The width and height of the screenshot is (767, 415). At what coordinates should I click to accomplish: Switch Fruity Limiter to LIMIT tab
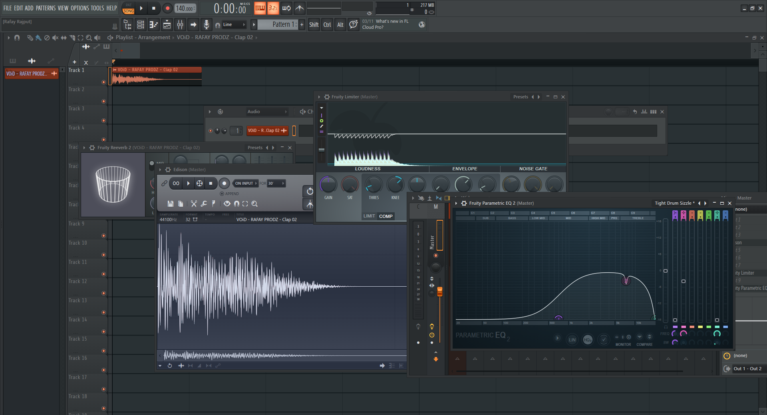tap(369, 216)
